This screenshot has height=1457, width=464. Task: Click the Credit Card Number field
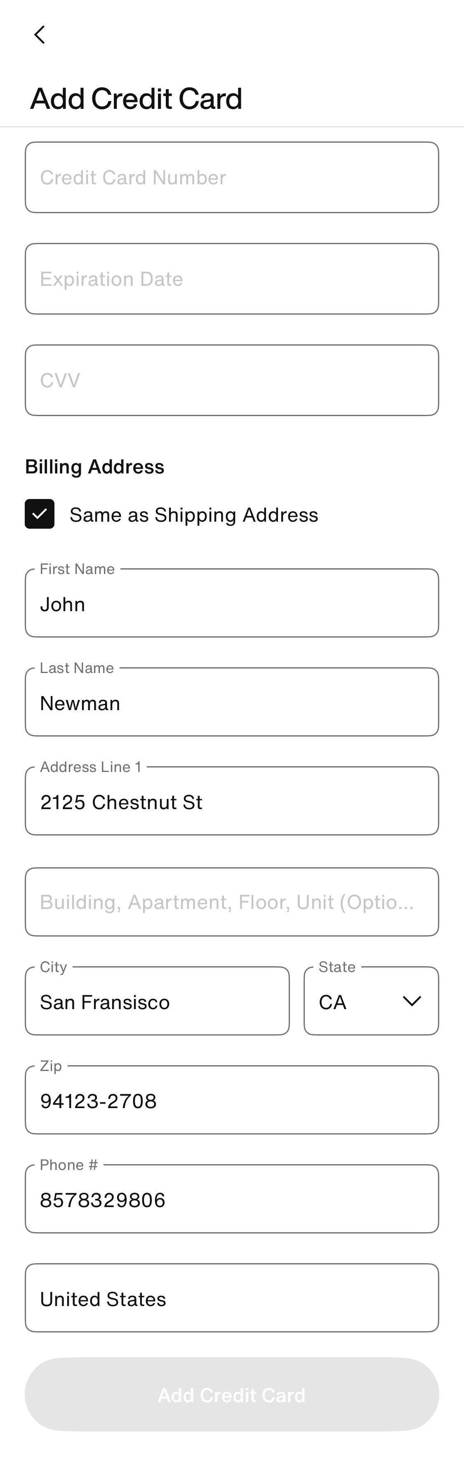click(x=232, y=177)
